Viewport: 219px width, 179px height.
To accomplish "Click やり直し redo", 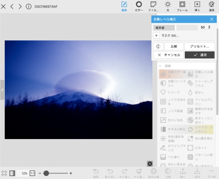I will [124, 173].
